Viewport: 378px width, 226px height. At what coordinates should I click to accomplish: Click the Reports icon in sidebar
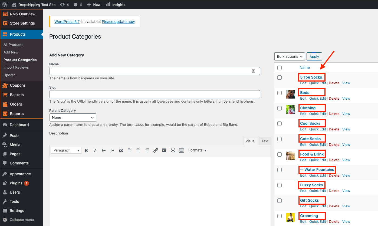5,114
